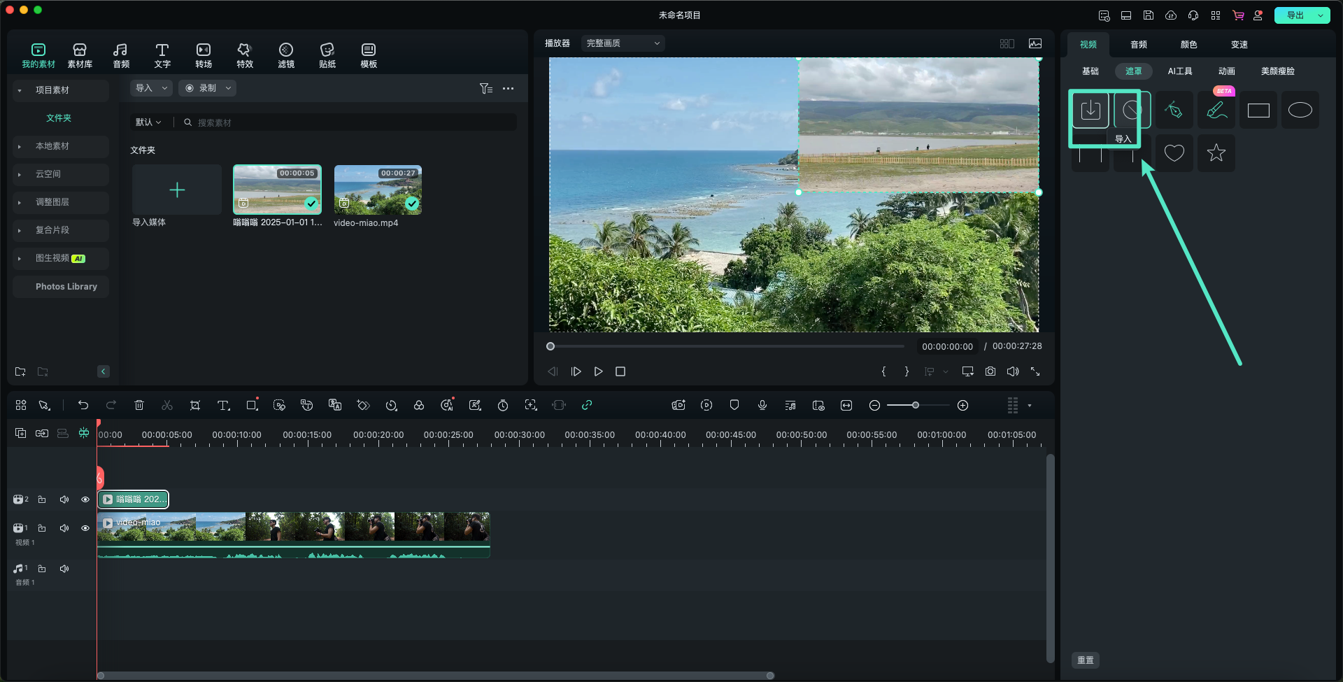The width and height of the screenshot is (1343, 682).
Task: Apply the rectangle mask shape
Action: (x=1258, y=110)
